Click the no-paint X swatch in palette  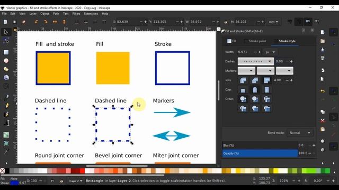coord(2,171)
